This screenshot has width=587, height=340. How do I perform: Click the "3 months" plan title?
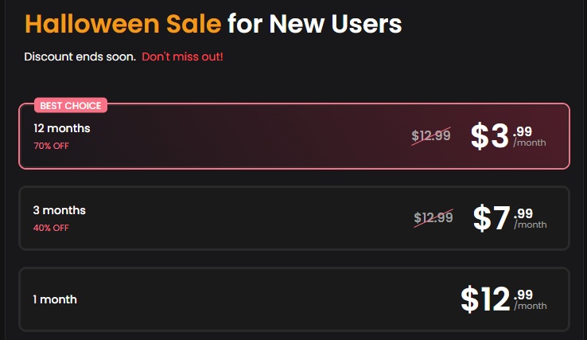coord(59,210)
